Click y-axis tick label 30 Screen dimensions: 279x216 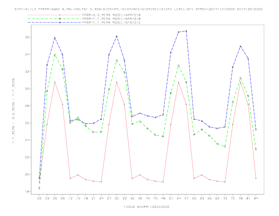(x=28, y=89)
